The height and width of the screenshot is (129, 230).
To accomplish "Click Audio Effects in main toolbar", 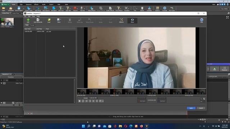I will [x=110, y=9].
